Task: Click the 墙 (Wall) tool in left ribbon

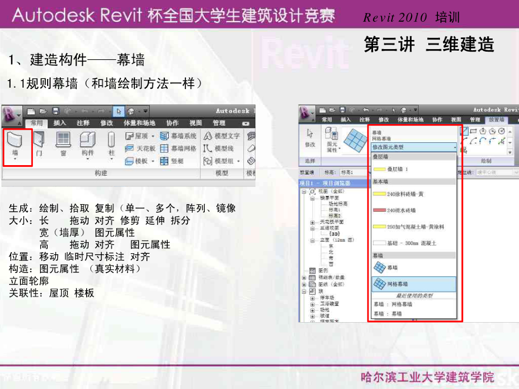Action: [15, 143]
